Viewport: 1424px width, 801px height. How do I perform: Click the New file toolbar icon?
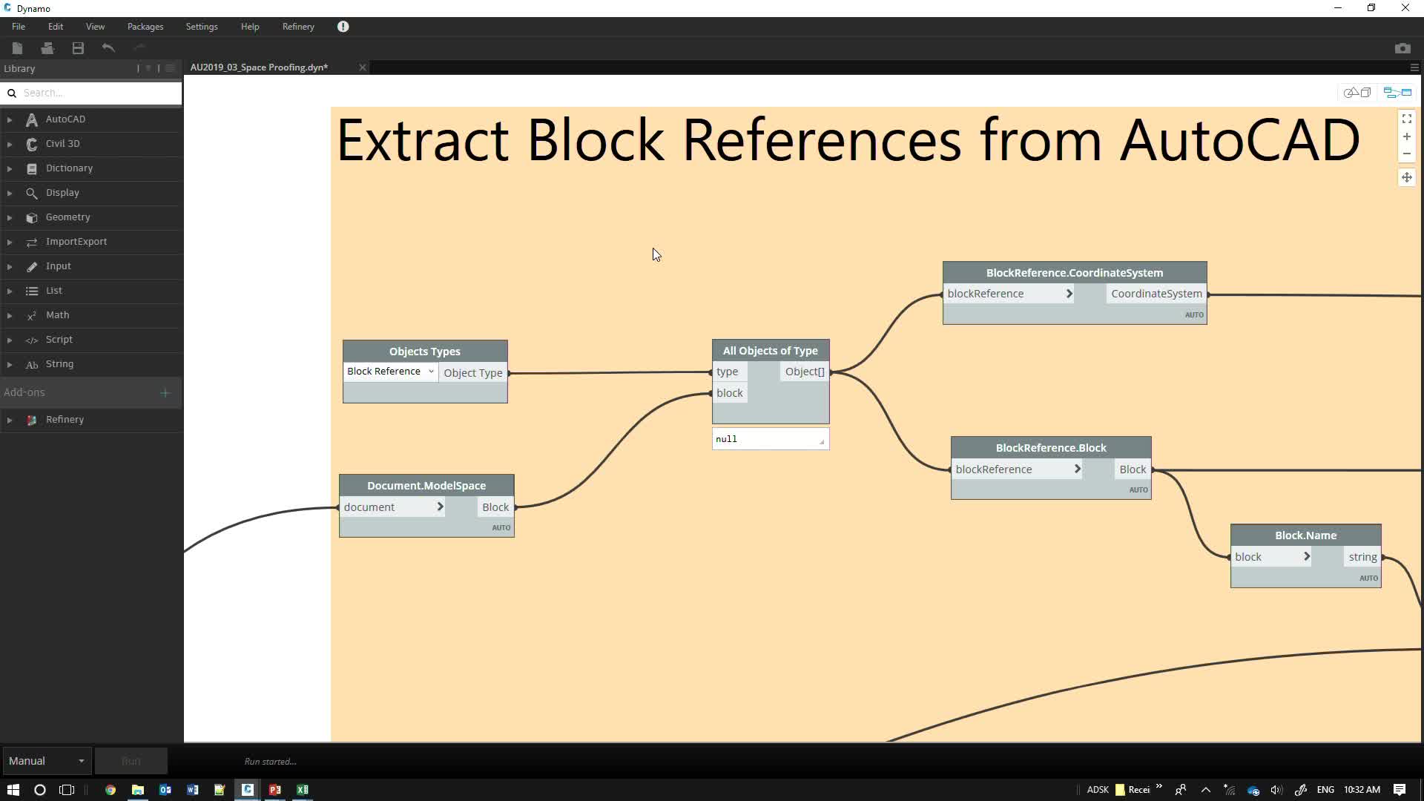pyautogui.click(x=17, y=48)
